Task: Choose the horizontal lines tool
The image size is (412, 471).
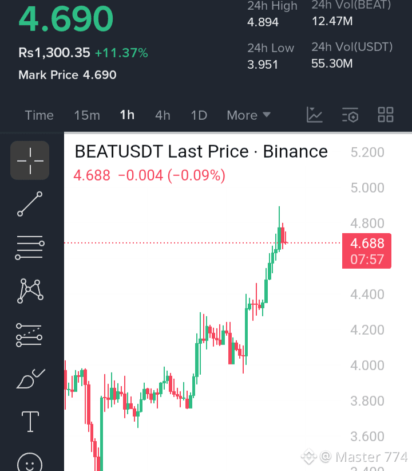Action: click(x=30, y=248)
